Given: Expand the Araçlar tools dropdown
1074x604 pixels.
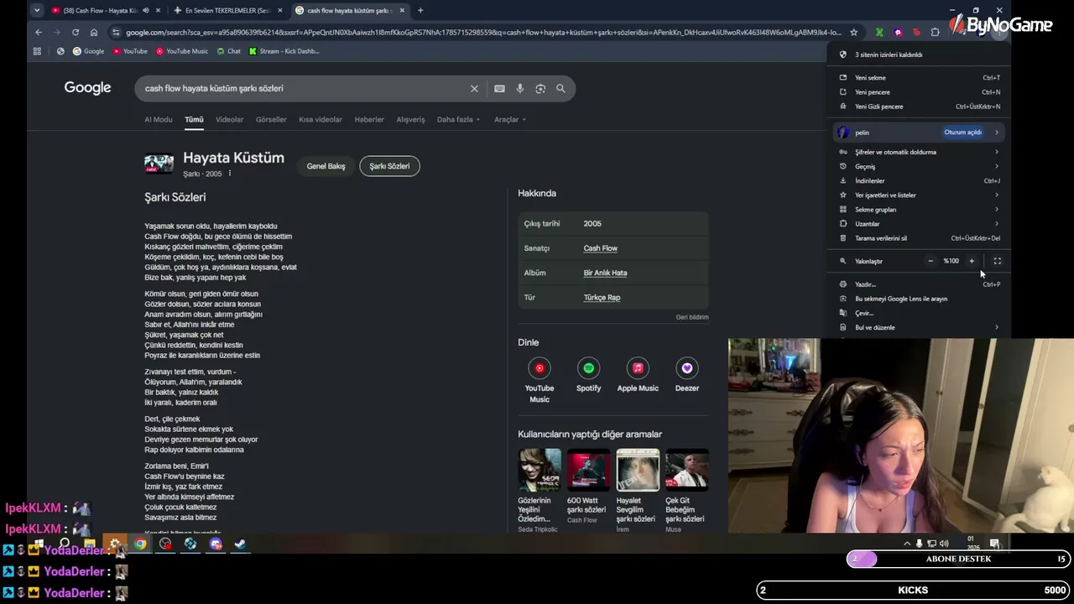Looking at the screenshot, I should 510,119.
